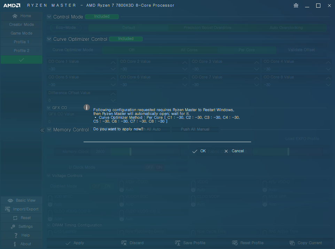Select Auto Overclocking mode

286,28
